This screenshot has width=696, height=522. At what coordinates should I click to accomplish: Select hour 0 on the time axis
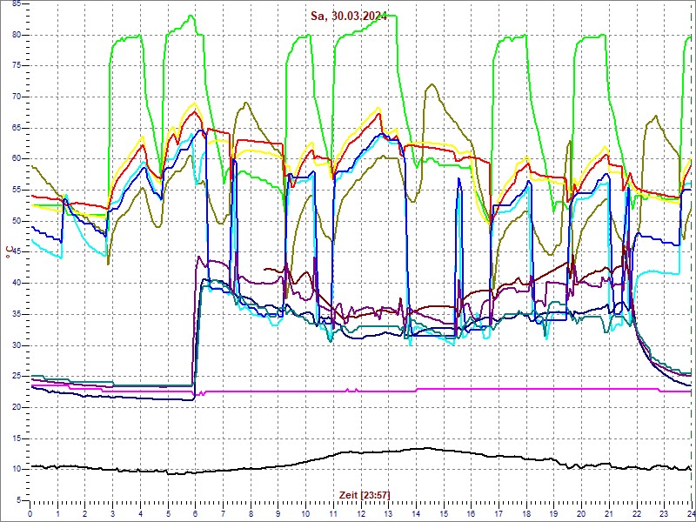(30, 512)
